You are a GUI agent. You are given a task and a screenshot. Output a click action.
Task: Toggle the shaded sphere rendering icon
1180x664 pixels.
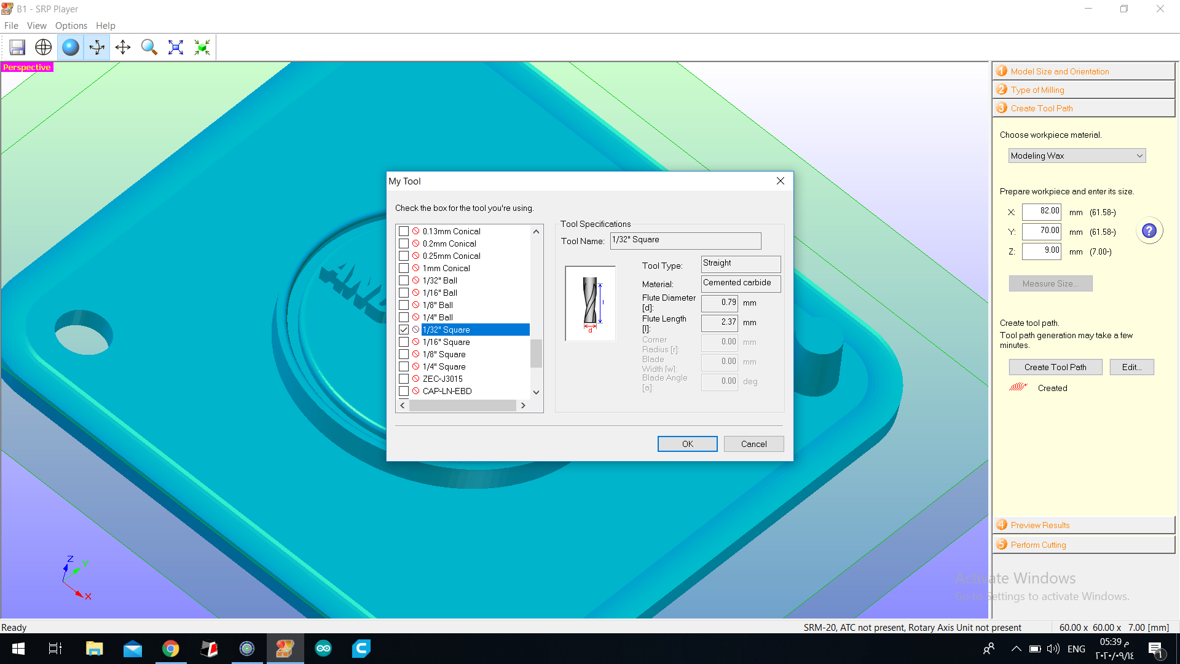71,47
